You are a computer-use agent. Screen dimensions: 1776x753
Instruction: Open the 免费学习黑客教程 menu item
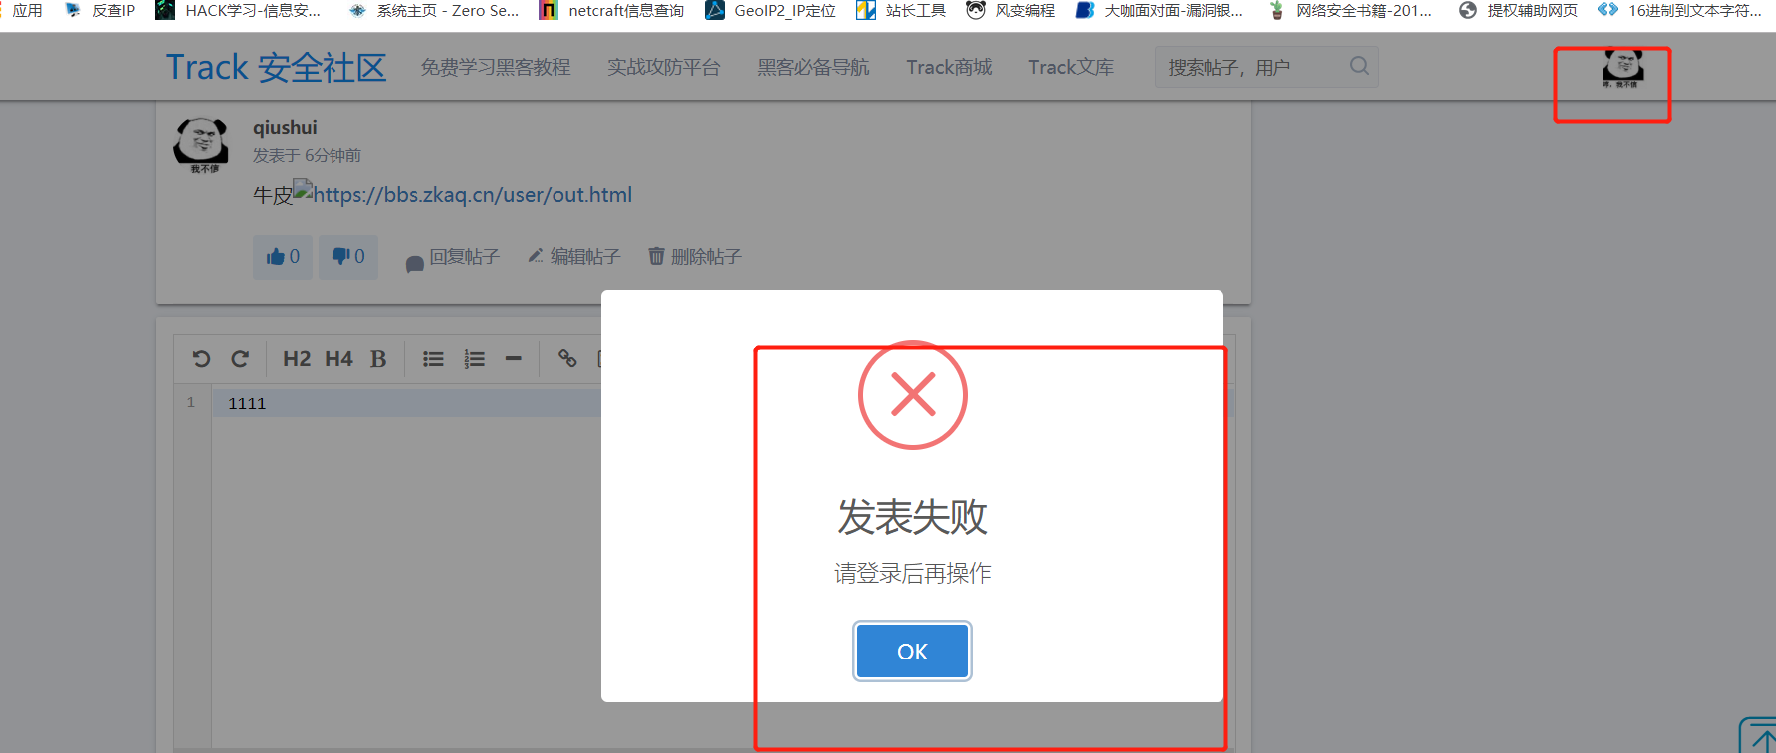(x=496, y=67)
